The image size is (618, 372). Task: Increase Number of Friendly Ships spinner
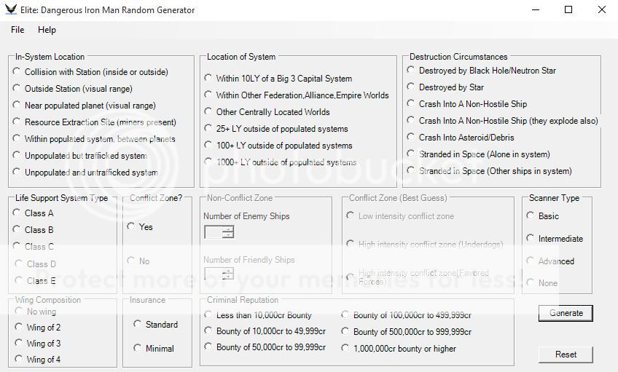[228, 271]
